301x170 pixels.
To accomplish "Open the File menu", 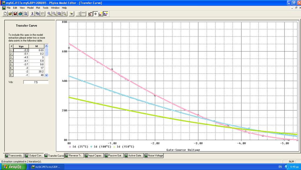I will click(x=9, y=8).
